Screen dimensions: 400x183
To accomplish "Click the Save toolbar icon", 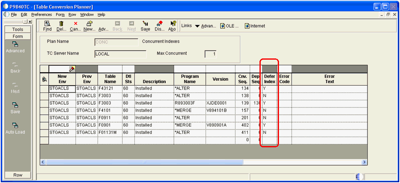I will pyautogui.click(x=145, y=26).
